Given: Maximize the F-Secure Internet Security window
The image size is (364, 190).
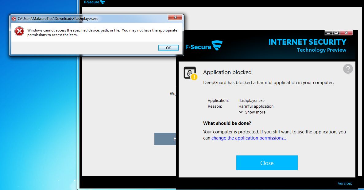Looking at the screenshot, I should [x=336, y=33].
